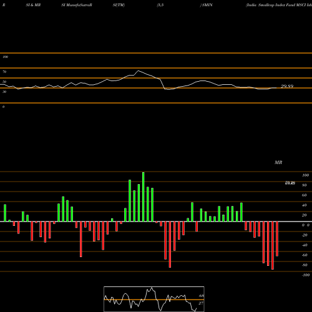Click the '-40' tick on the MR axis

tap(305, 245)
